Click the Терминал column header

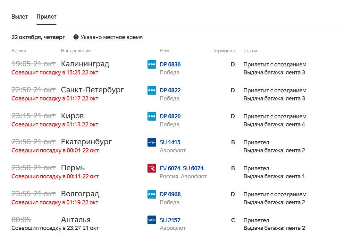click(224, 51)
